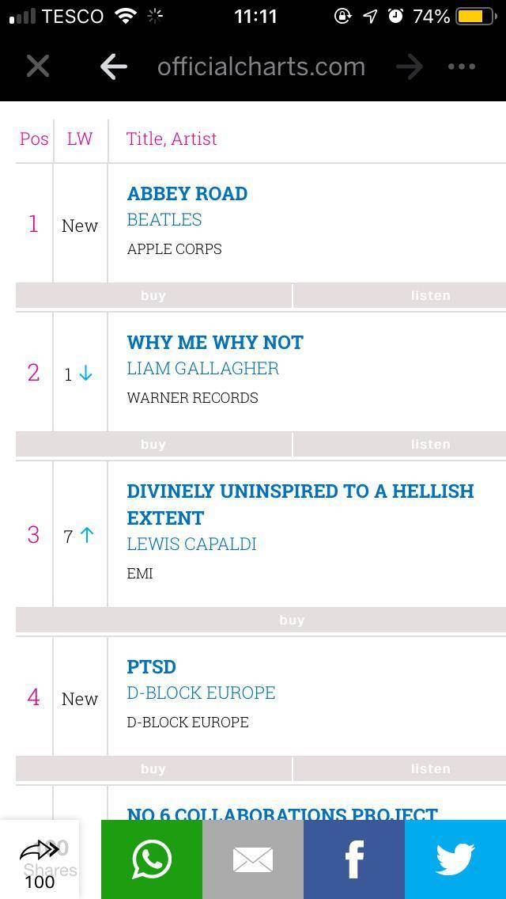Share the chart on Twitter
The height and width of the screenshot is (899, 506).
point(455,859)
